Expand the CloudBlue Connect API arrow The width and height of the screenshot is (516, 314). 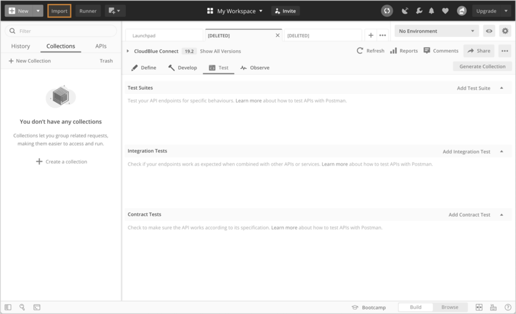coord(127,51)
